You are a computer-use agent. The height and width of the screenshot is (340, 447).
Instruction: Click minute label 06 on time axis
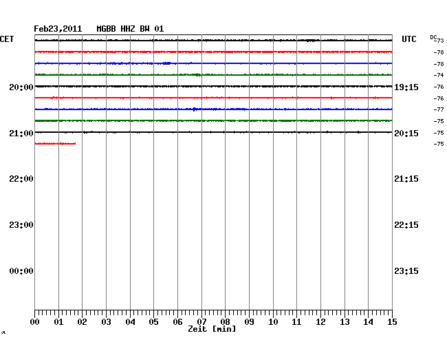point(177,322)
